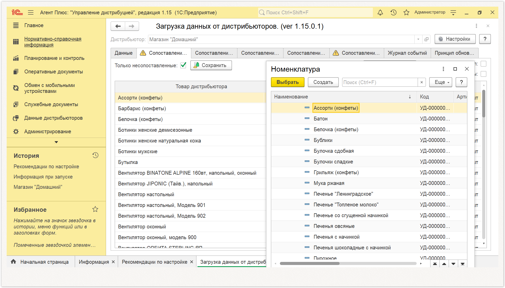
Task: Click the Избранное star icon in sidebar
Action: coord(95,209)
